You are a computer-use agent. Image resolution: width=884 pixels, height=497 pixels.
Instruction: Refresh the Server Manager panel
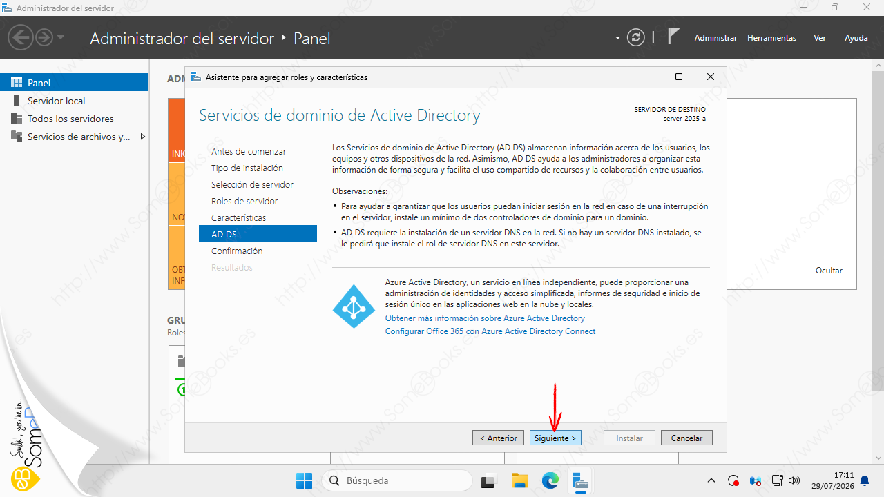[636, 38]
